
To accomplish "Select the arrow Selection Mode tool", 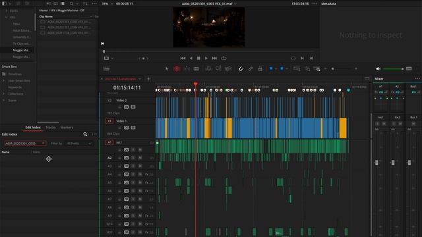I will [167, 68].
